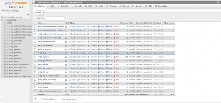Click the check-all arrow icon below table

pyautogui.click(x=36, y=99)
